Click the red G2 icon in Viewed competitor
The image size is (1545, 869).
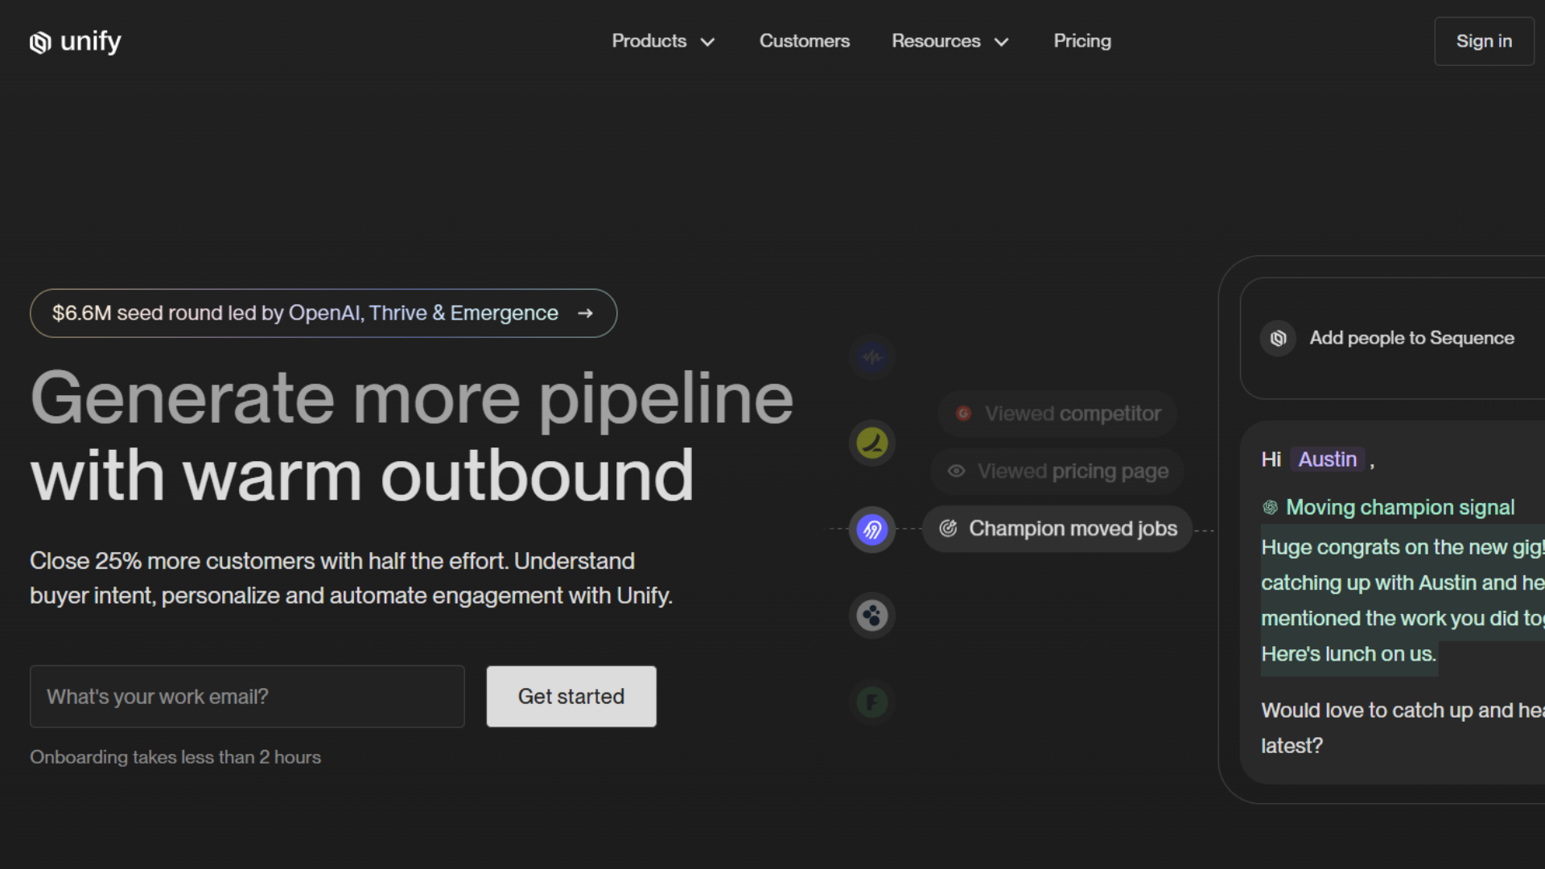963,414
